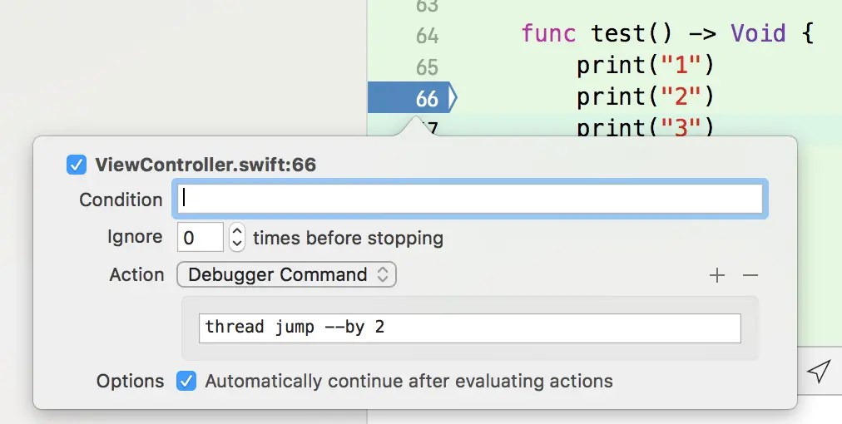Image resolution: width=842 pixels, height=424 pixels.
Task: Click the print("2") code line
Action: tap(646, 96)
